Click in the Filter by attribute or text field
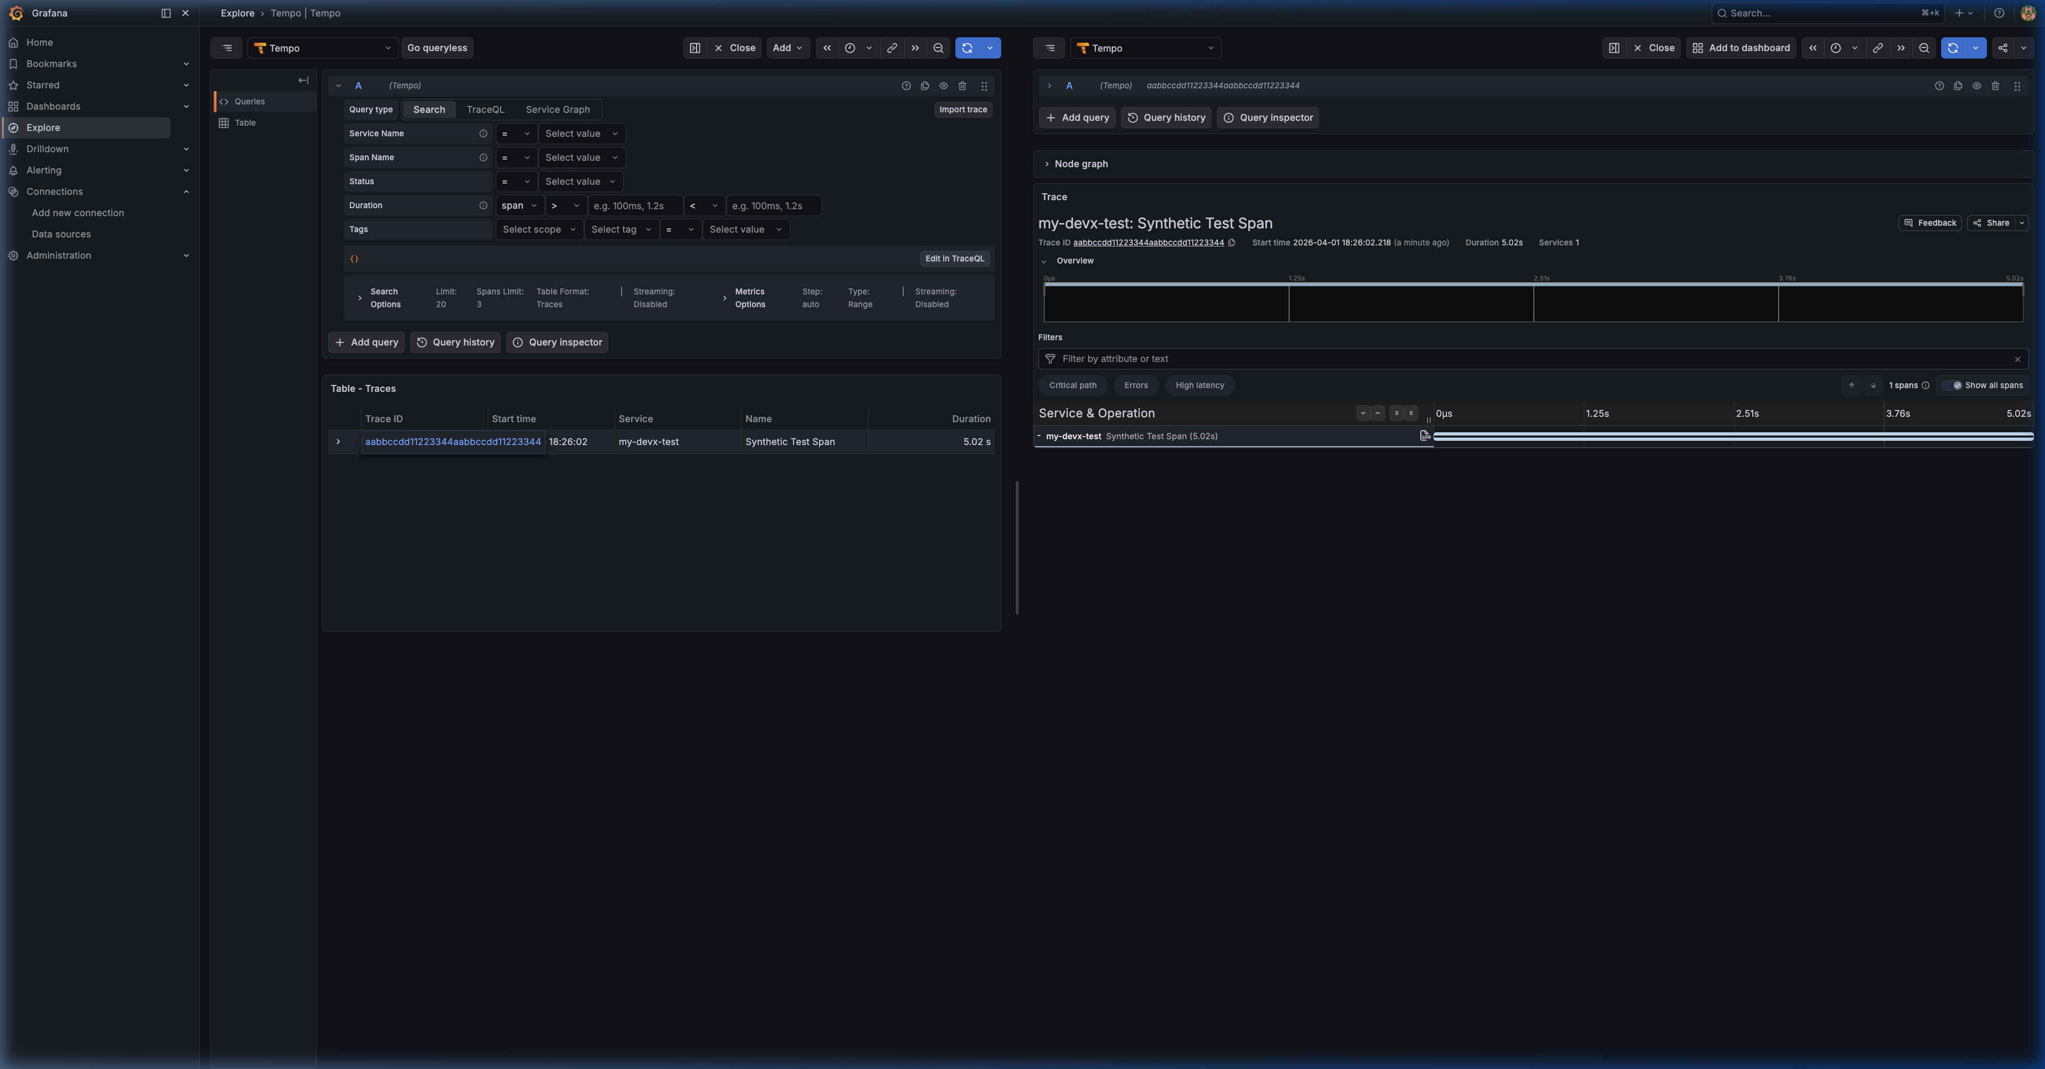 tap(1532, 359)
